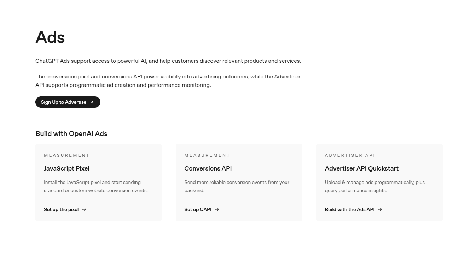Viewport: 465px width, 256px height.
Task: Open the Advertiser API Quickstart card title
Action: 362,168
